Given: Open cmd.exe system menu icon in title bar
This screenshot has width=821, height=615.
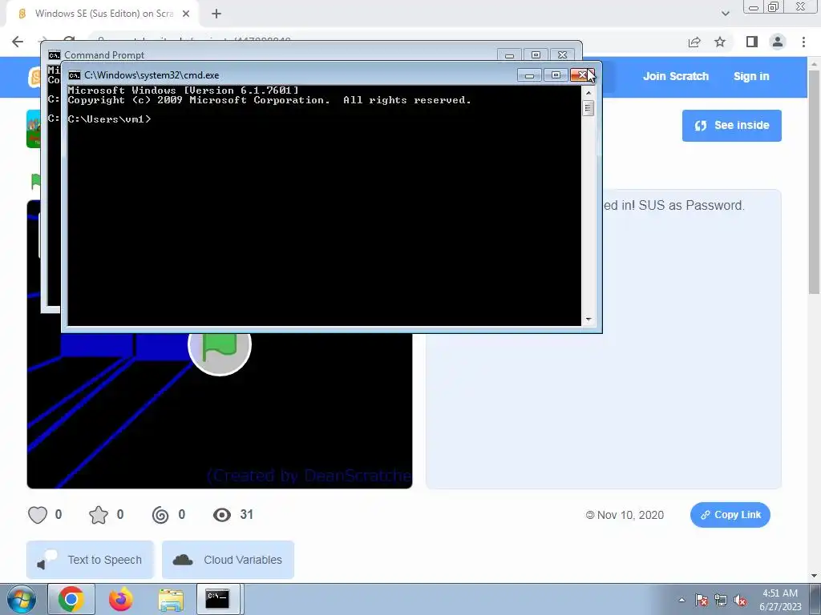Looking at the screenshot, I should pos(75,75).
